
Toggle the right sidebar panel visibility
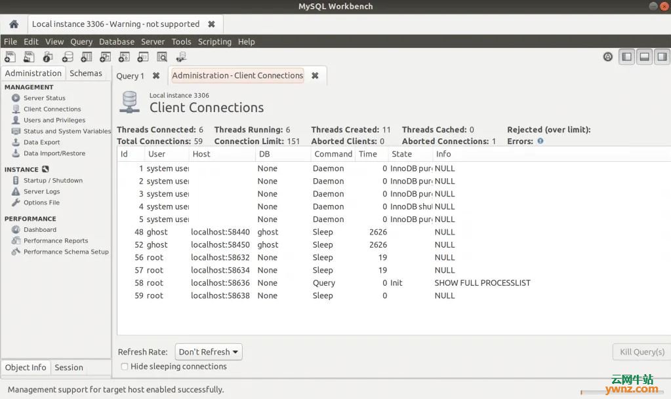pyautogui.click(x=662, y=56)
